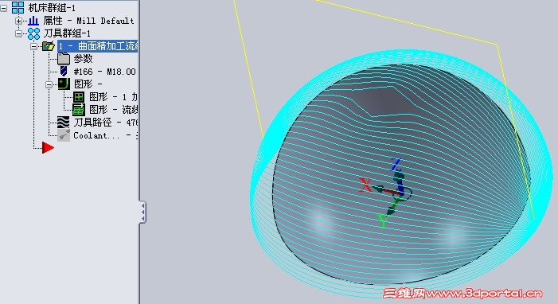The image size is (558, 304).
Task: Open the #166 - M18.00 tool entry
Action: tap(104, 72)
